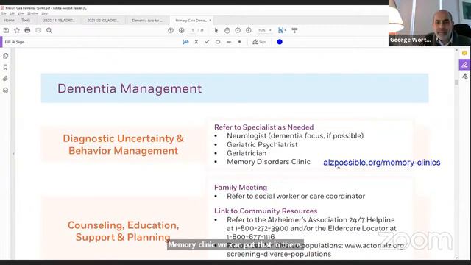Click the George Wort video thumbnail

[430, 23]
